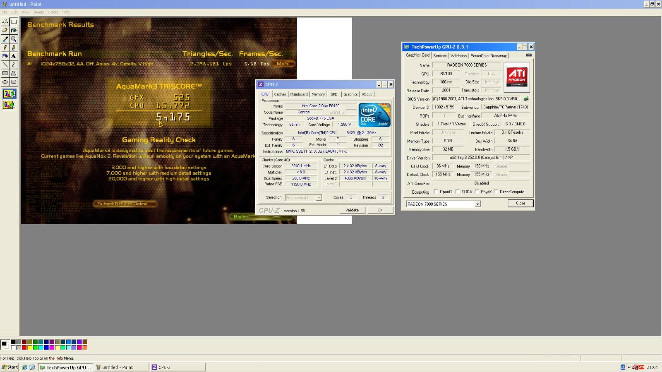Viewport: 662px width, 372px height.
Task: Switch to the Memory tab in CPU-Z
Action: pyautogui.click(x=318, y=94)
